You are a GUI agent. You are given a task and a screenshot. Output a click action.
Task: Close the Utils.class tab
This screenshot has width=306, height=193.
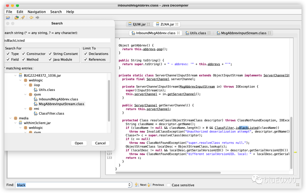click(209, 33)
